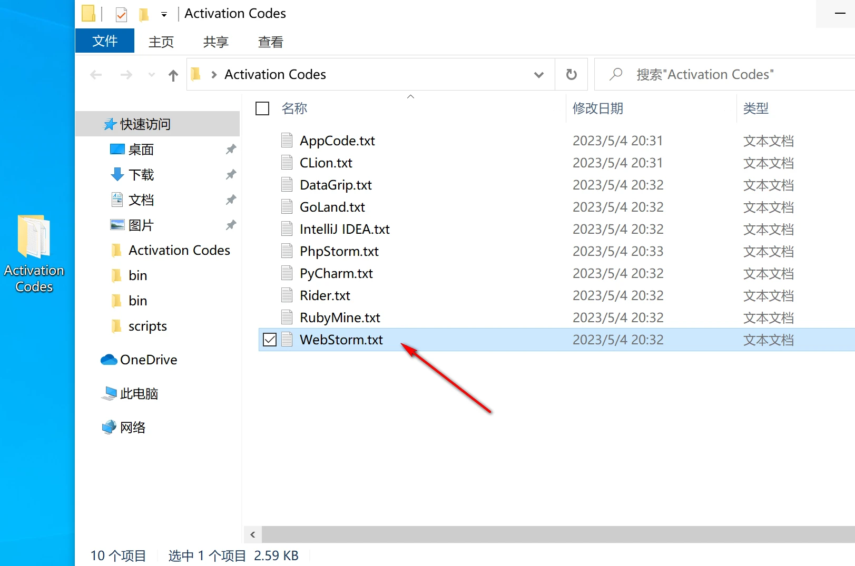Select the WebStorm.txt file name
The width and height of the screenshot is (855, 566).
341,340
